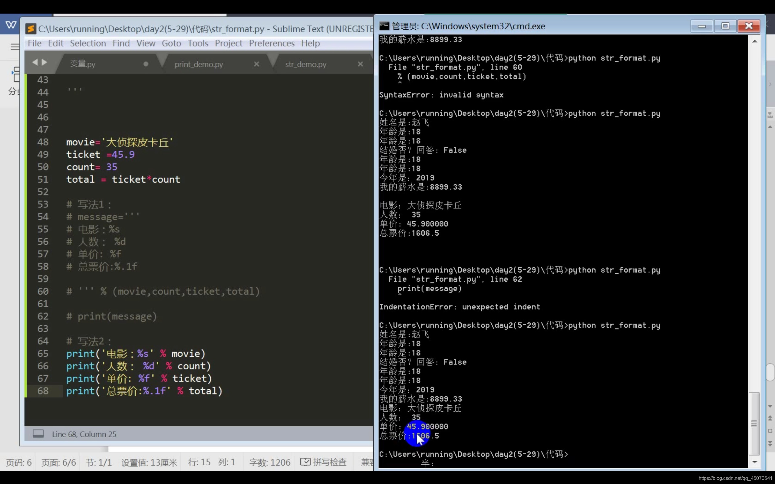Screen dimensions: 775x484
Task: Click unsaved dot on 变量.py tab
Action: point(146,64)
